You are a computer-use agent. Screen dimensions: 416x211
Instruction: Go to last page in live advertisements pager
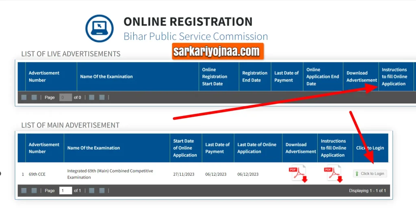[102, 97]
